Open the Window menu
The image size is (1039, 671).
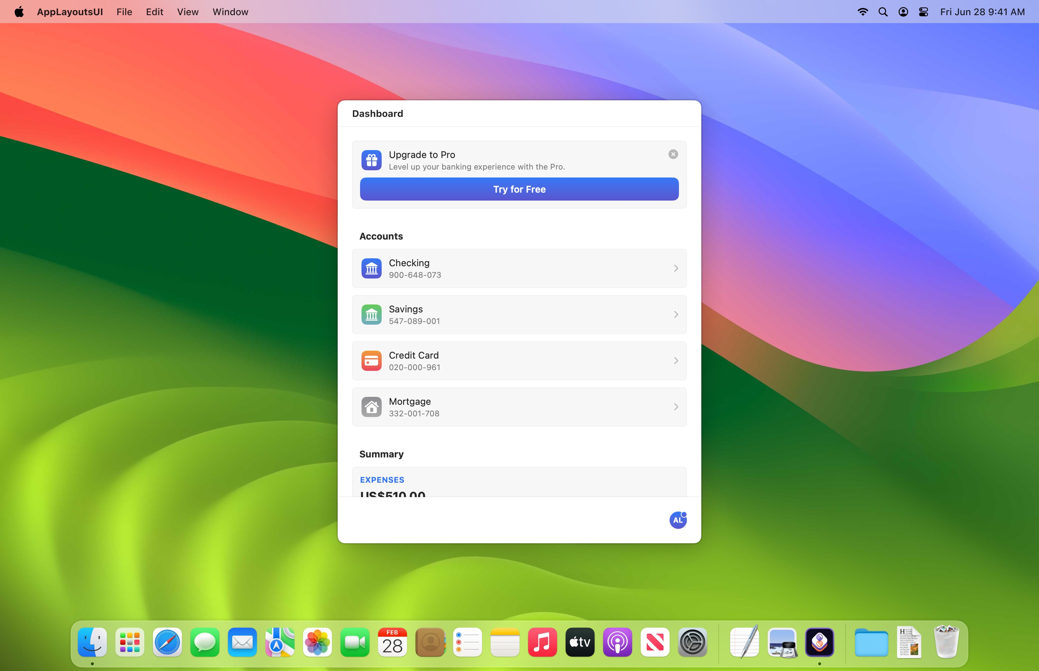[x=230, y=12]
